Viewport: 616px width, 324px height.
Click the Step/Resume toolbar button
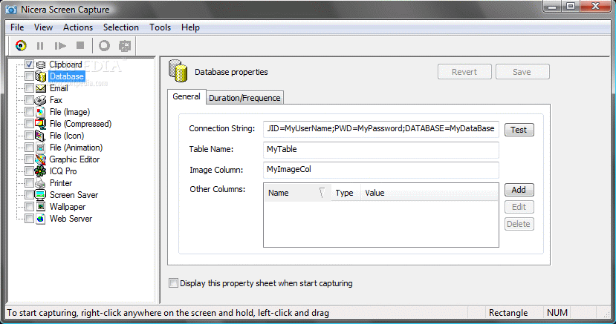tap(60, 46)
